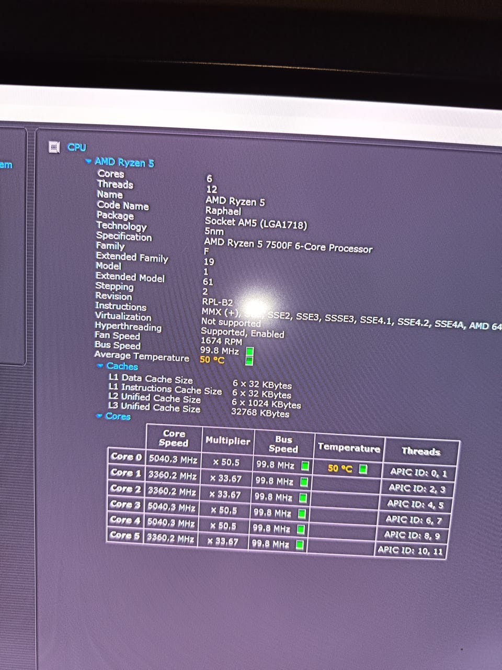The image size is (502, 670).
Task: Click the 1674 RPM fan speed value
Action: (x=222, y=341)
